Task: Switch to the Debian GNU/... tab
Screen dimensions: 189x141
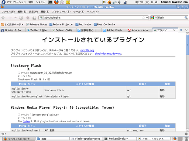Action: (x=63, y=30)
